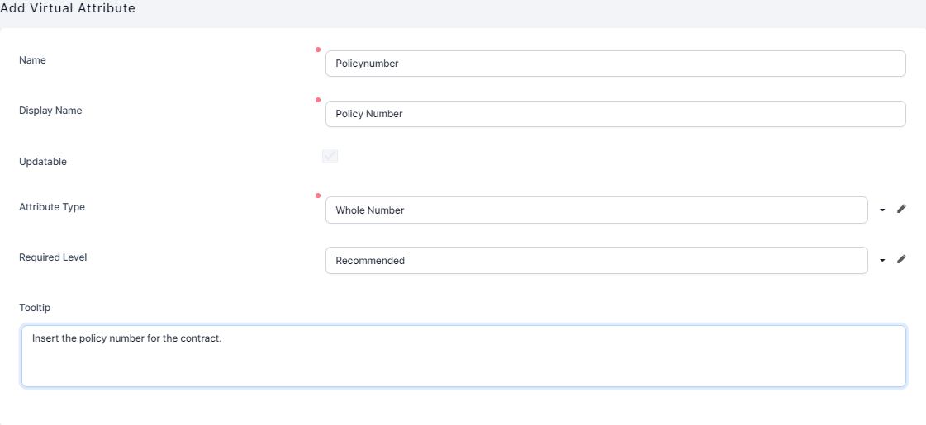
Task: Select the Display Name label text
Action: 50,111
